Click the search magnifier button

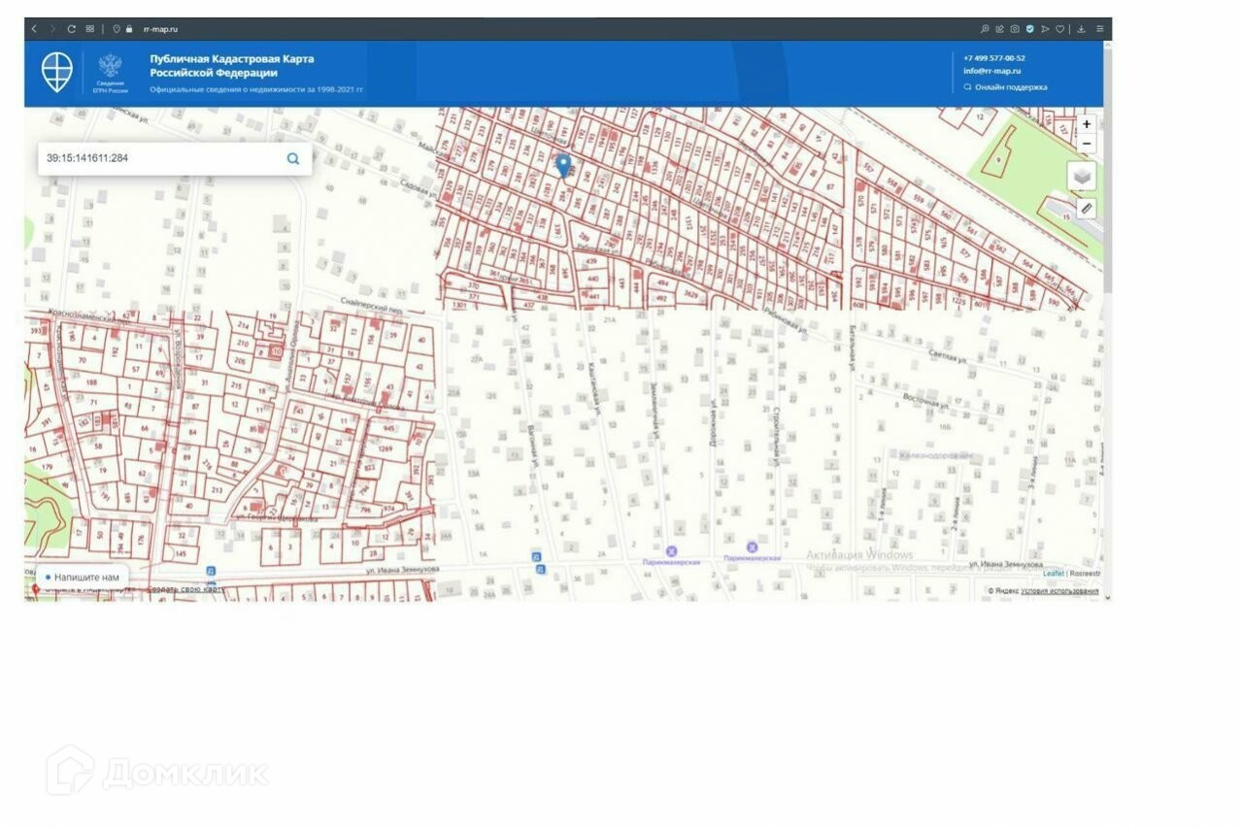pos(293,158)
